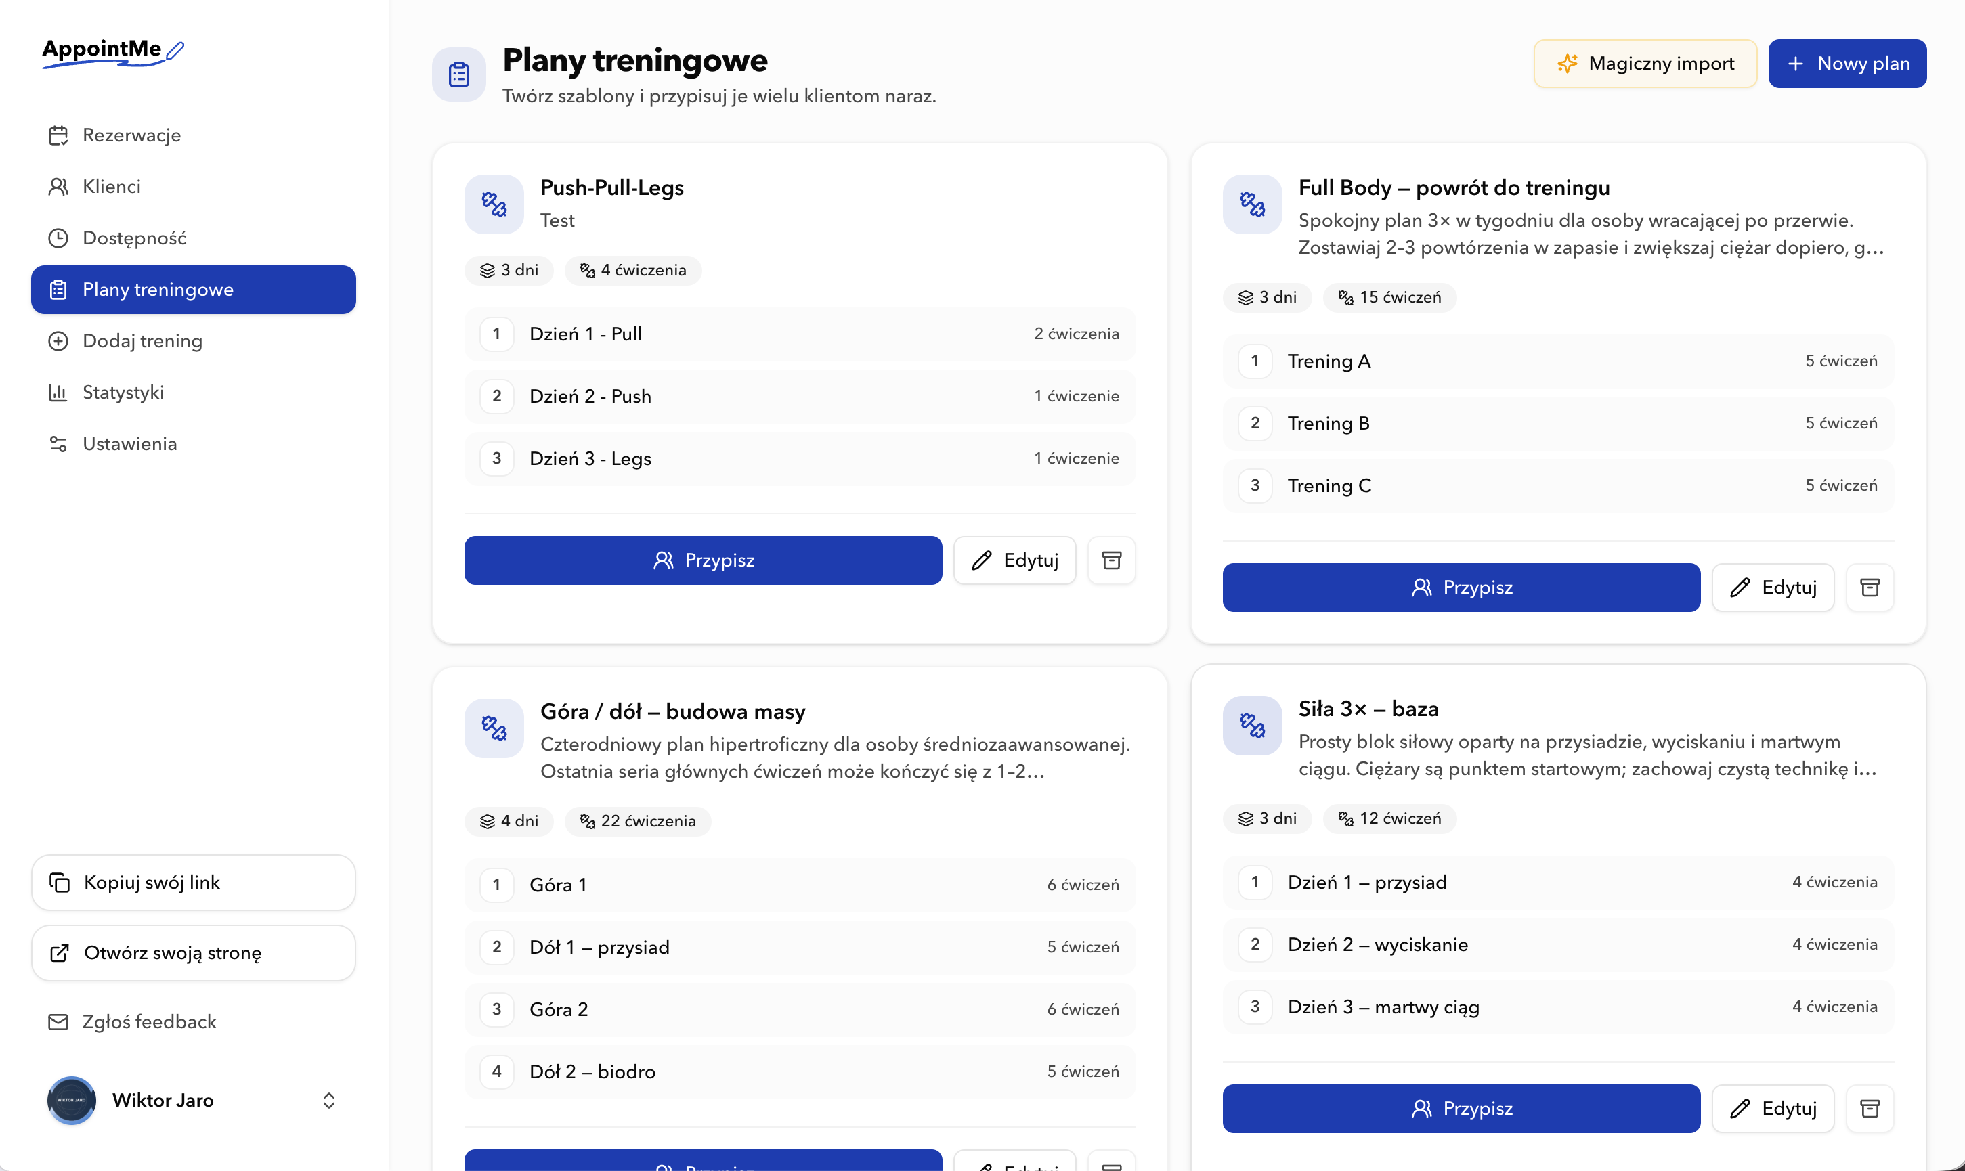Open the Trening B day row
This screenshot has height=1171, width=1965.
1558,424
